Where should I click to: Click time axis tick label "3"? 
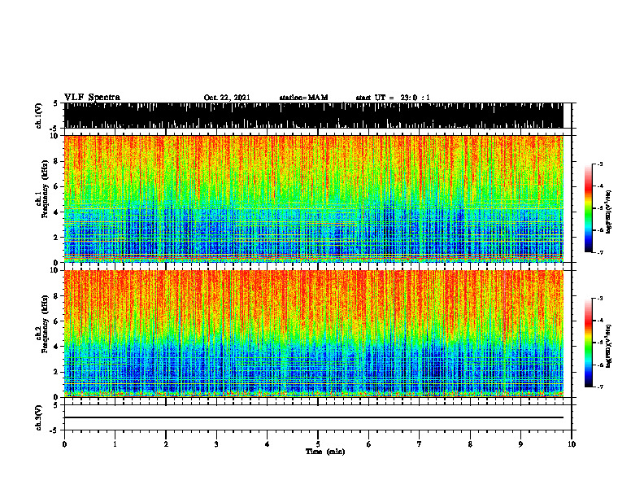(x=216, y=444)
